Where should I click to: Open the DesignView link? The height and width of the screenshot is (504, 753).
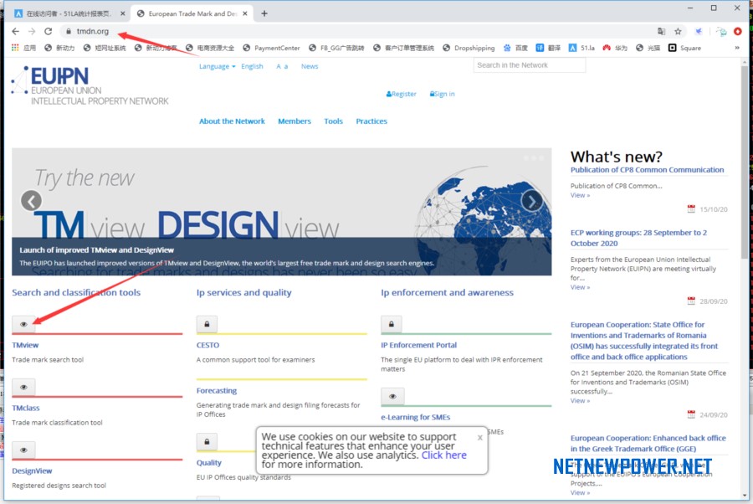coord(32,471)
